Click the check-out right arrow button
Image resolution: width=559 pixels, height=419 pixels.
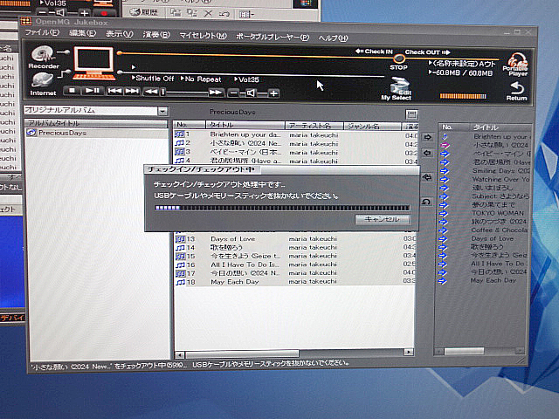[428, 137]
